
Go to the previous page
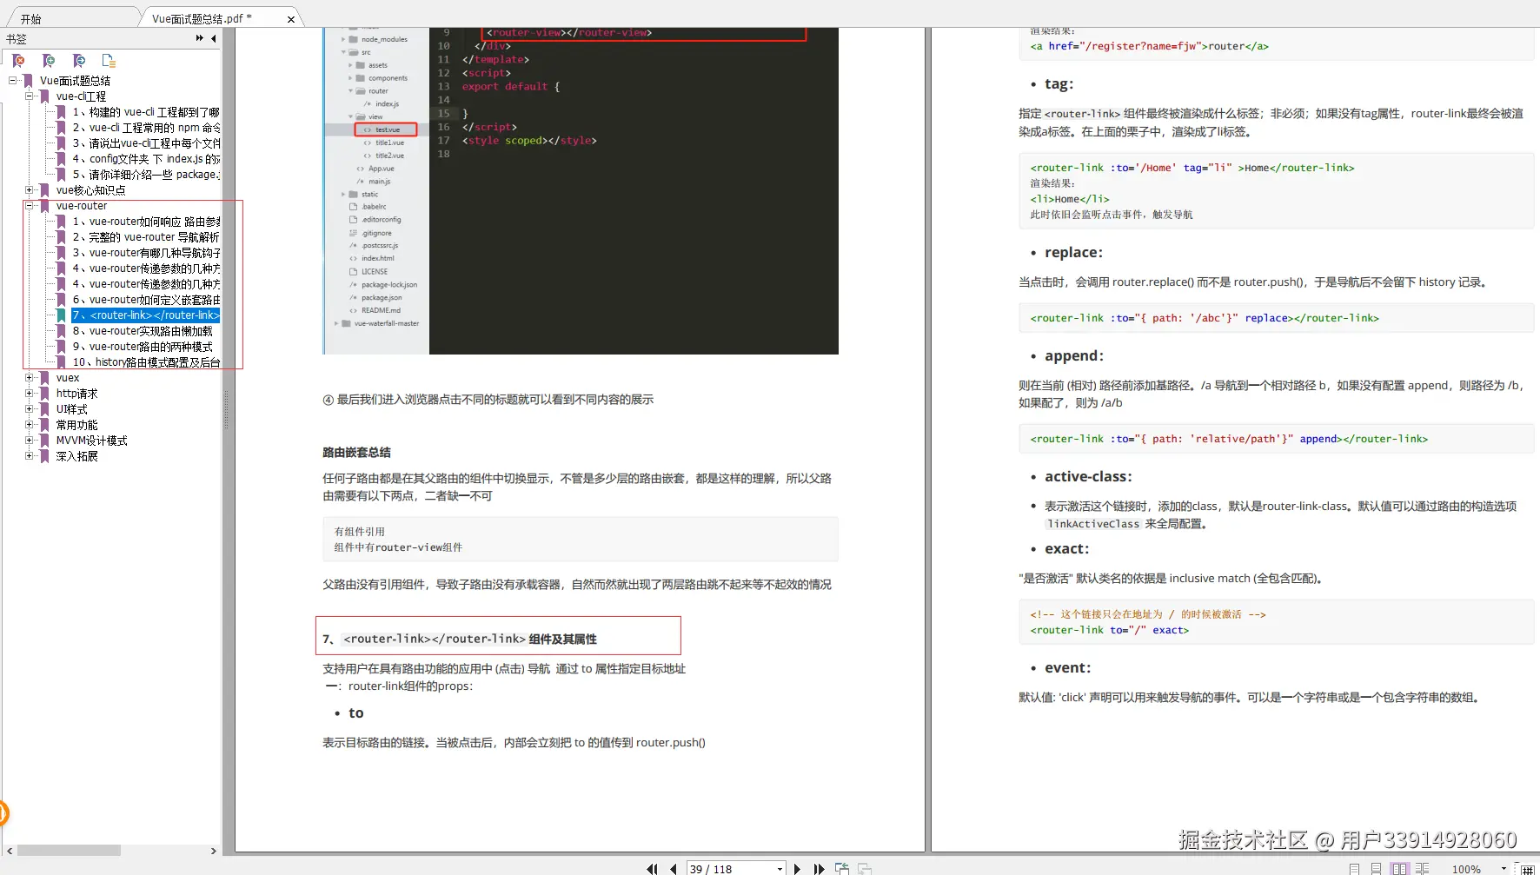[x=674, y=869]
